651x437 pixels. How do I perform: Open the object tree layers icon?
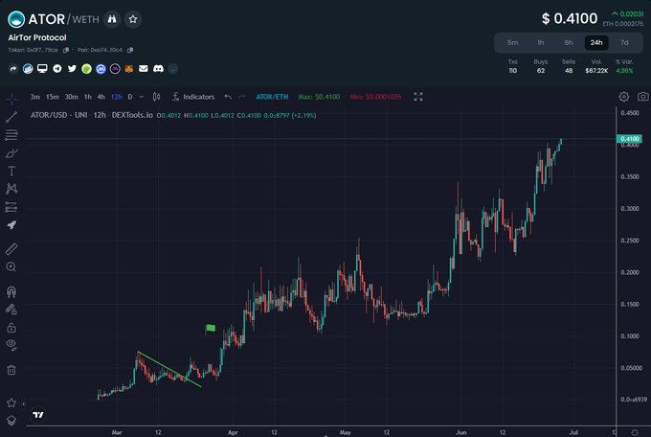[11, 421]
